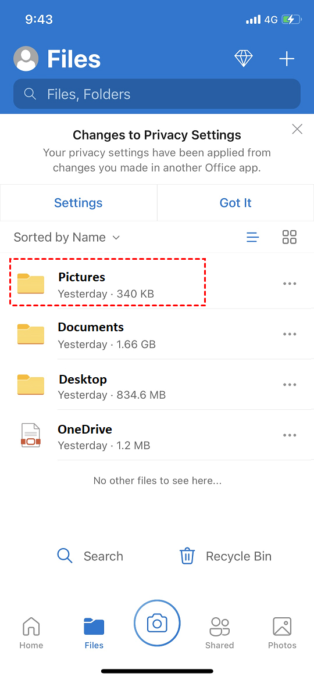Open more options for Documents folder
Screen dimensions: 314x680
tap(289, 334)
